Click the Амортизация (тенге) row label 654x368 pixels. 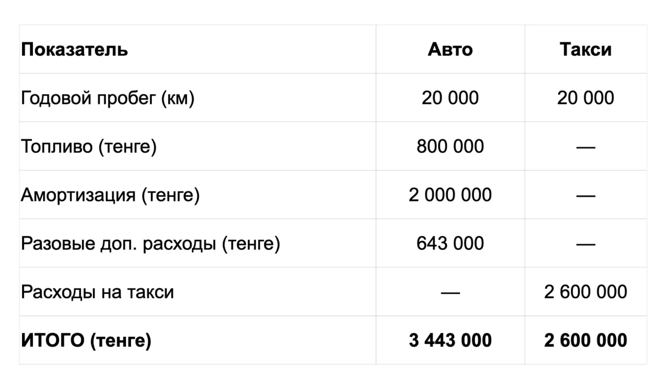tap(110, 195)
